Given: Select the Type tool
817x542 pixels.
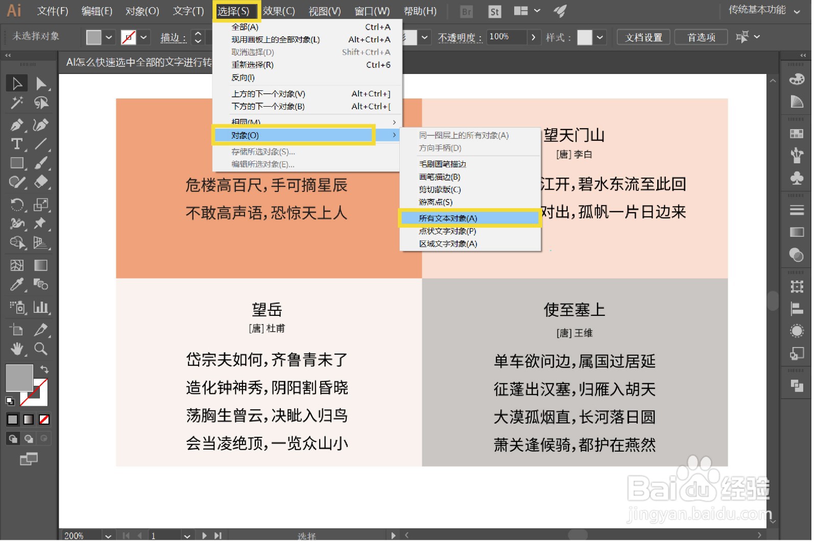Looking at the screenshot, I should coord(17,143).
